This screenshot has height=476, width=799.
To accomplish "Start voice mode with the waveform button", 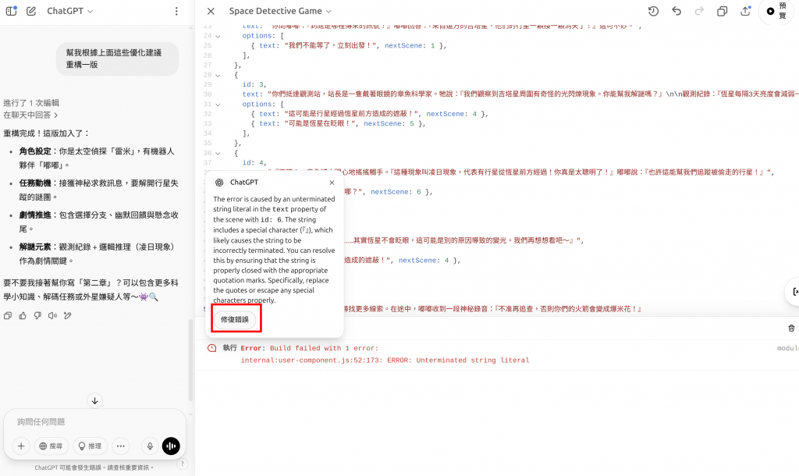I will point(171,446).
